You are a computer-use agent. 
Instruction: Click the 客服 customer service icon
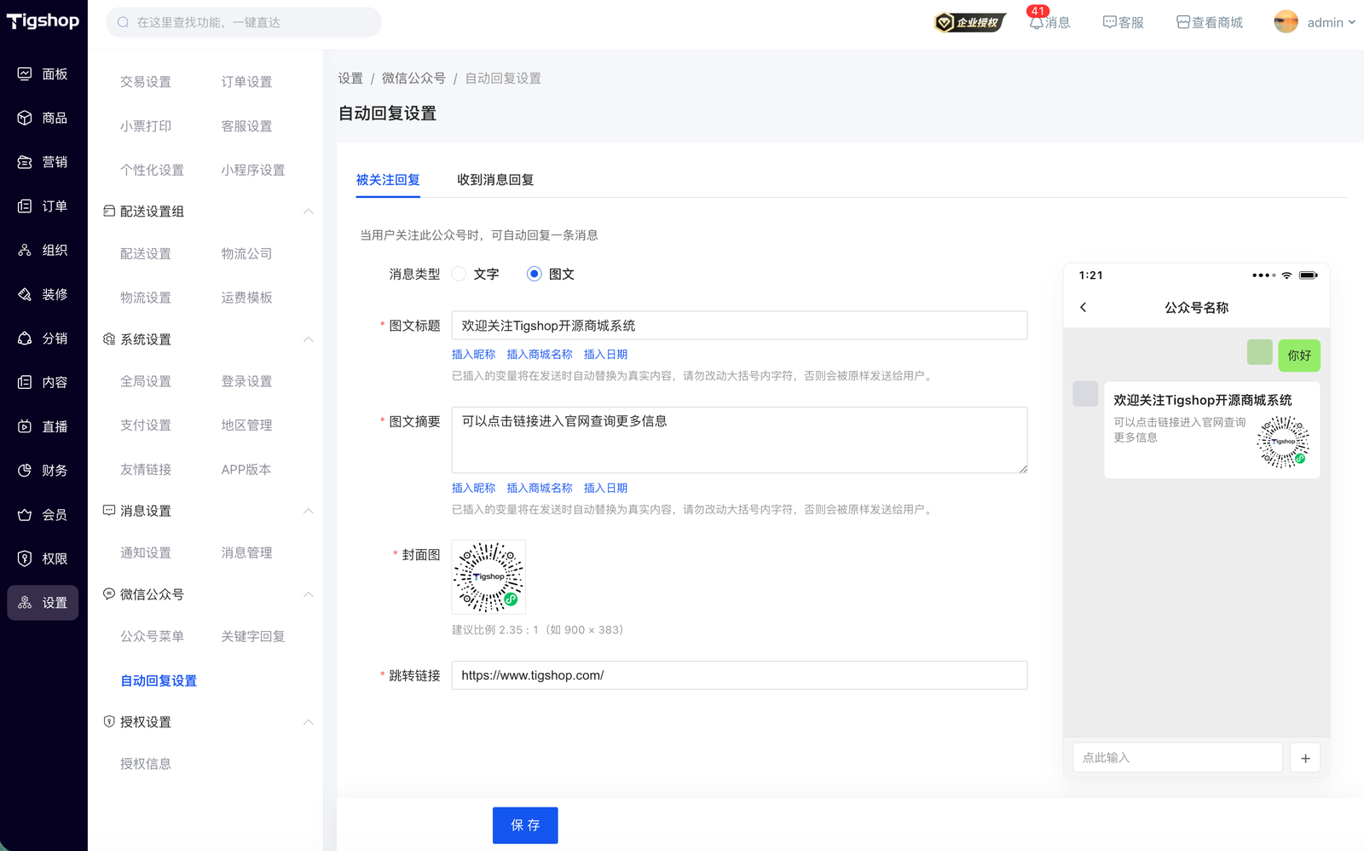(1109, 23)
